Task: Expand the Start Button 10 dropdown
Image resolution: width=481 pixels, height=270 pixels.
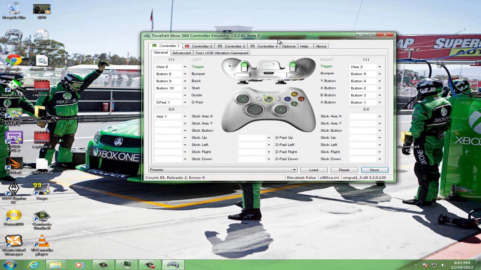Action: pos(185,88)
